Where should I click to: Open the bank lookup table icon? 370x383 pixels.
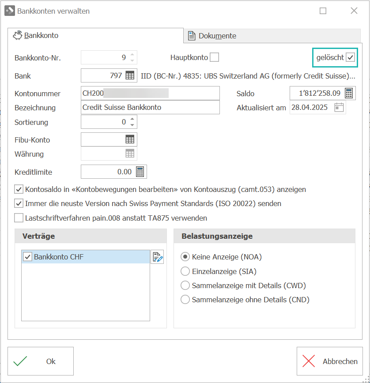coord(130,75)
